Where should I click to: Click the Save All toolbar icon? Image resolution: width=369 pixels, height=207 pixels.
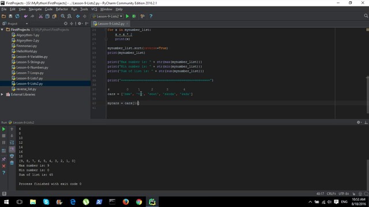(10, 16)
